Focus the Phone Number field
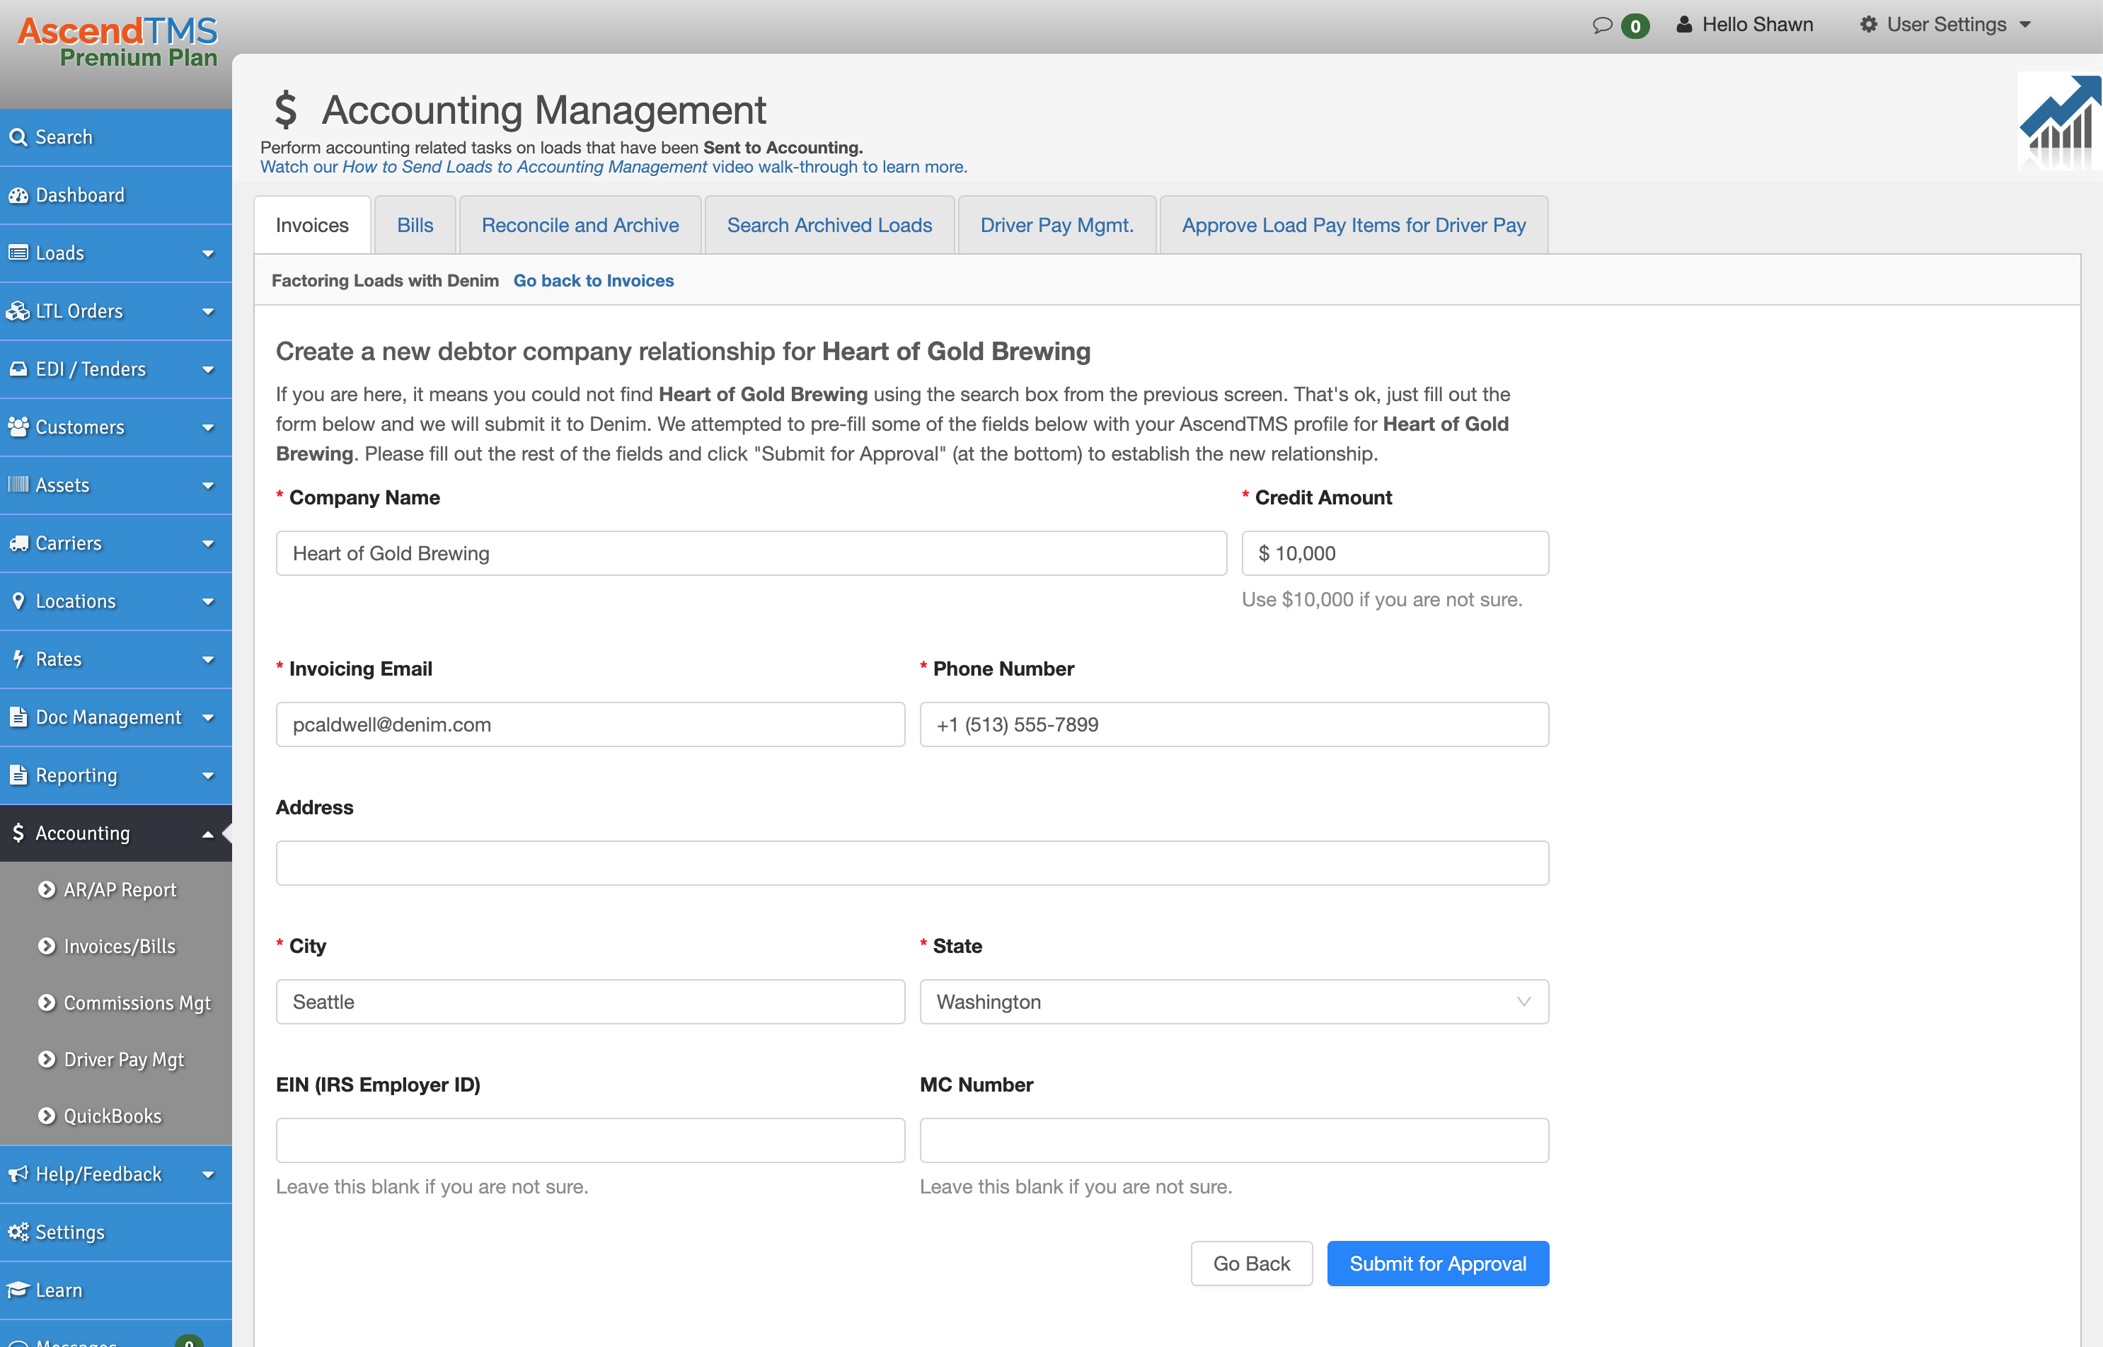Image resolution: width=2103 pixels, height=1347 pixels. coord(1233,724)
